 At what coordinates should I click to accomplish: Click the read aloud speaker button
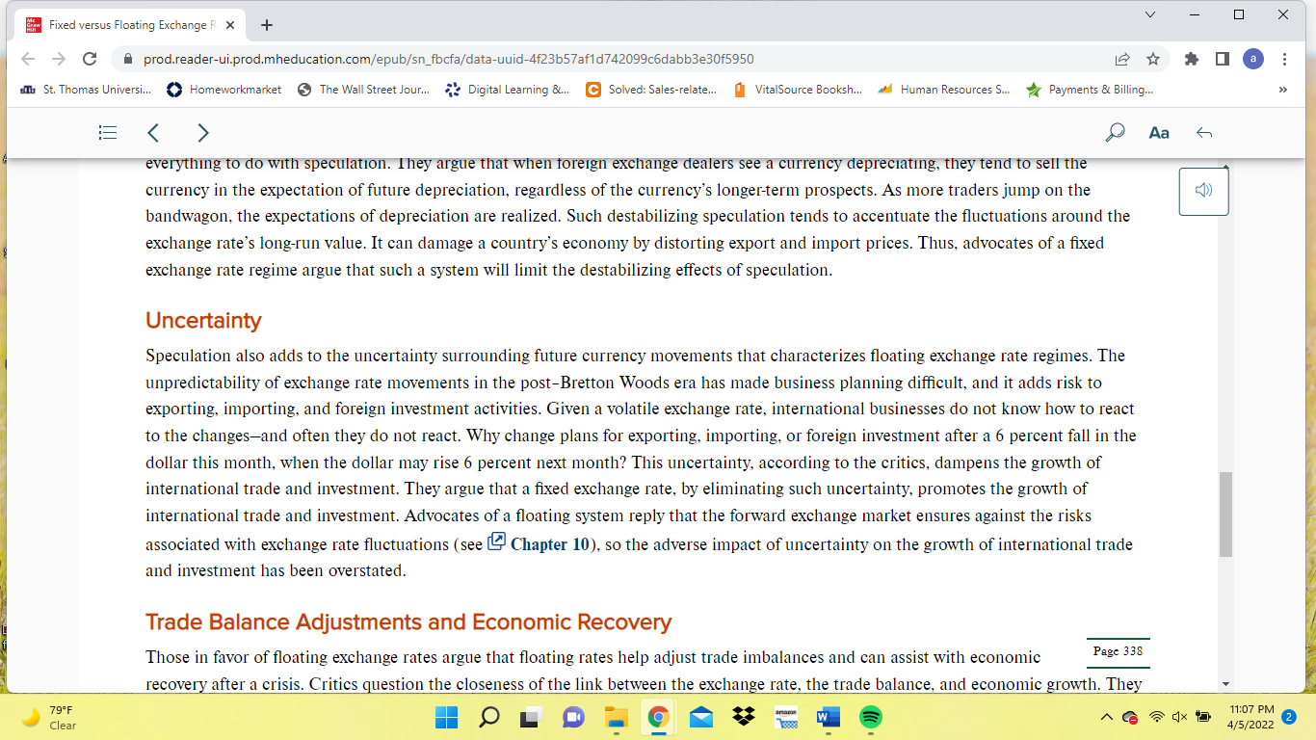[1203, 191]
